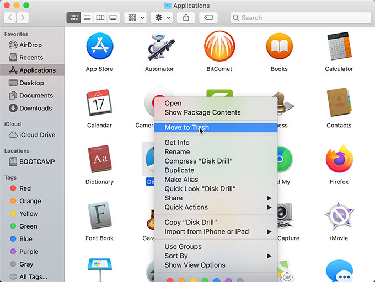
Task: Choose Rename from context menu
Action: point(216,152)
